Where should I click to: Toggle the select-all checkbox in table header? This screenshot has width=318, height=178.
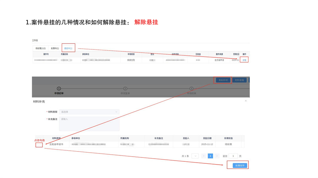tap(39, 138)
